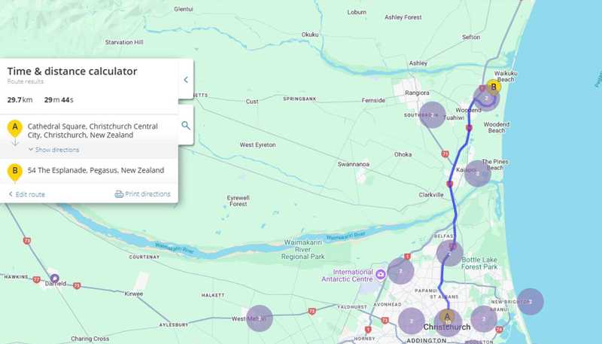
Task: Click the purple cluster near West Melton
Action: [x=260, y=318]
